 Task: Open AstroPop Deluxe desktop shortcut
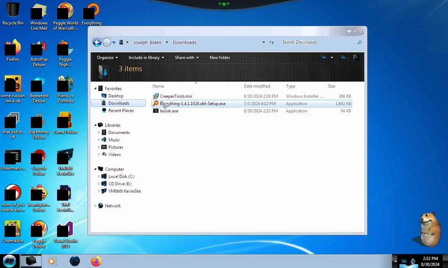pos(39,53)
